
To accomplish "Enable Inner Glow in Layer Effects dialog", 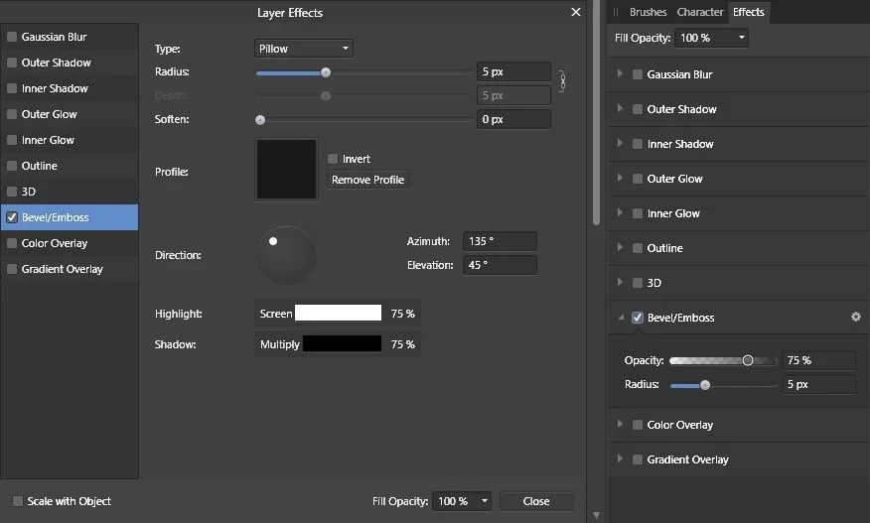I will point(12,140).
